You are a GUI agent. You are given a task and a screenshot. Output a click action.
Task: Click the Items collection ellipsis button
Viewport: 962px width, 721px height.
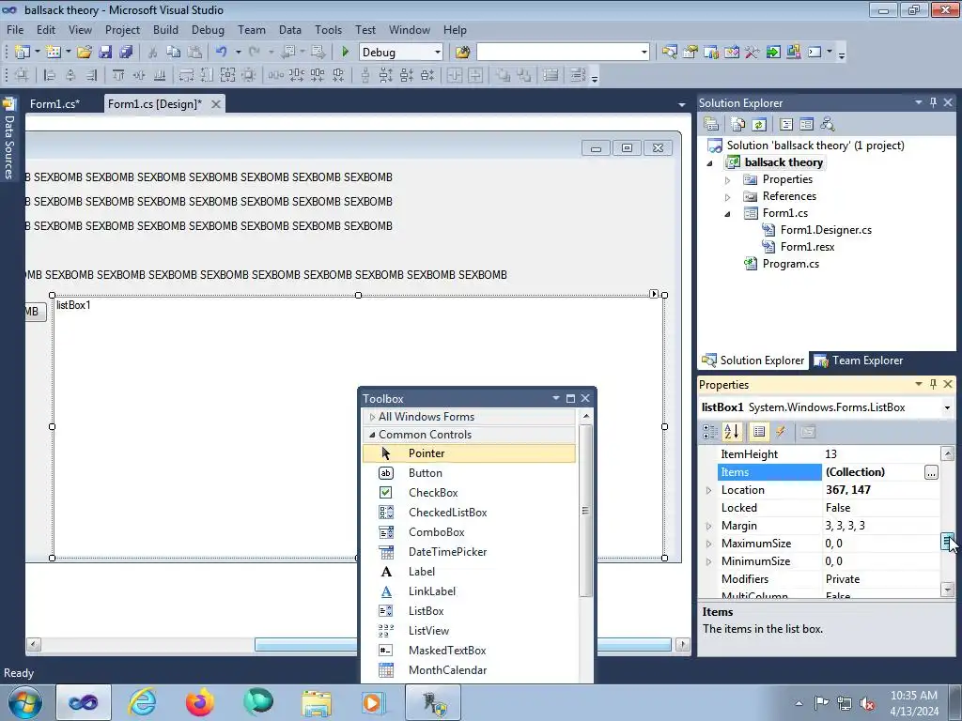[x=931, y=472]
